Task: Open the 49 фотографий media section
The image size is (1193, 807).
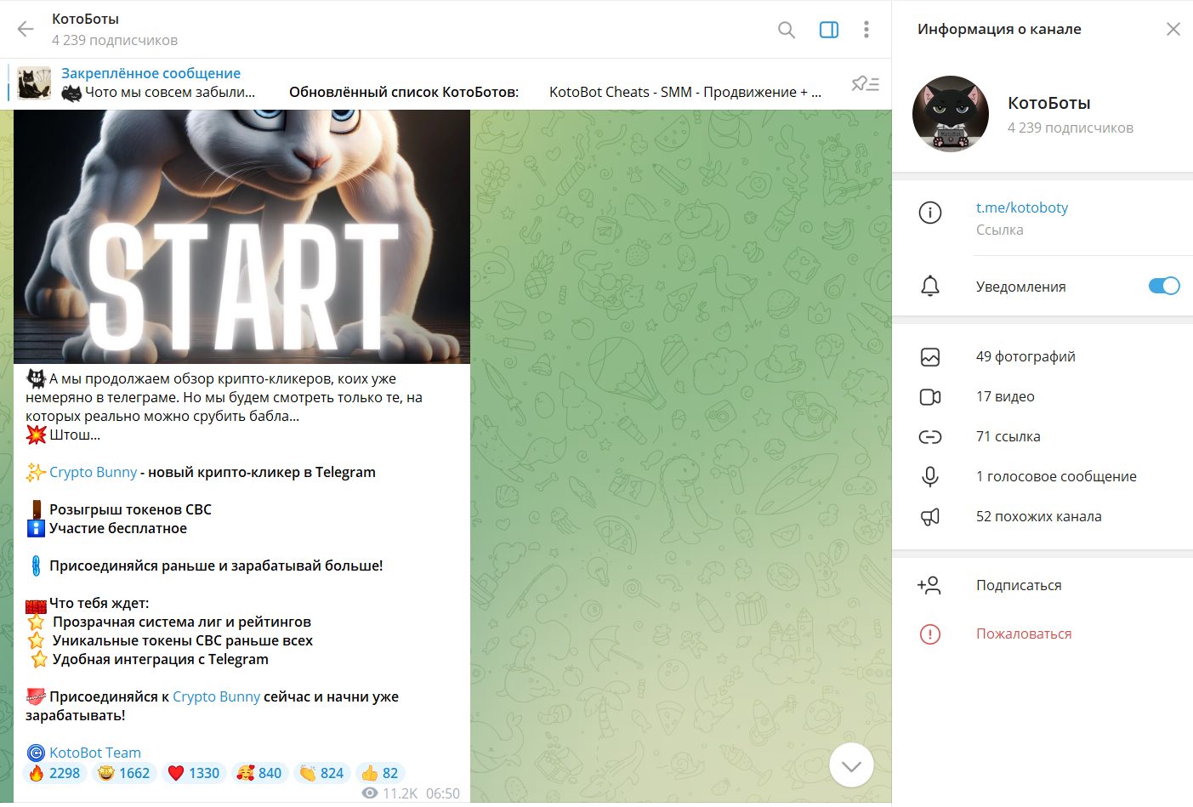Action: (1025, 357)
